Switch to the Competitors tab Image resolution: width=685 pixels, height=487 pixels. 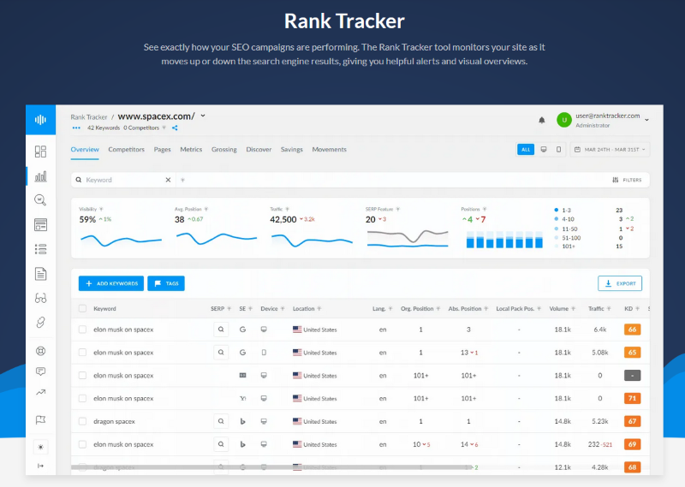(x=126, y=150)
